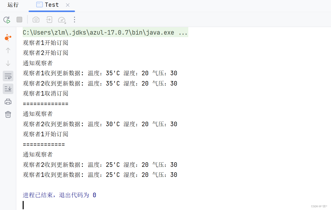
Task: Go down the stack trace arrow
Action: pos(8,63)
